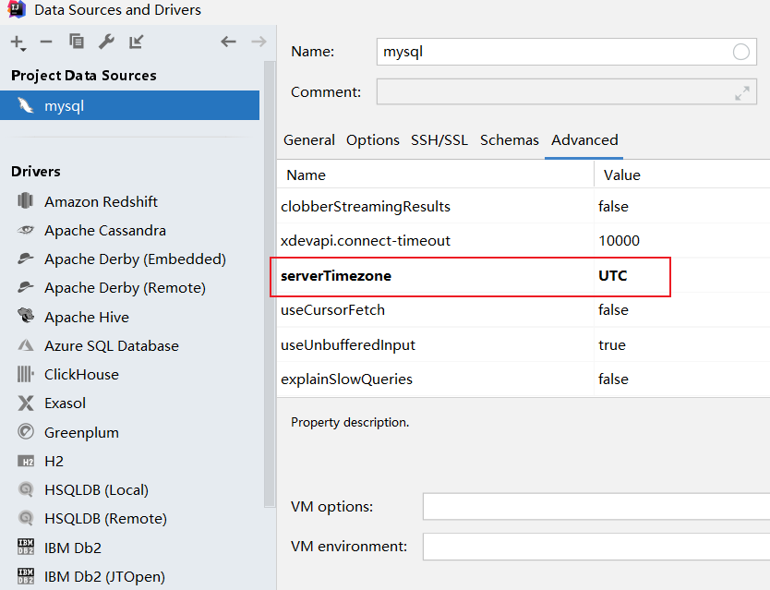Switch to the General tab
The width and height of the screenshot is (770, 590).
click(309, 140)
